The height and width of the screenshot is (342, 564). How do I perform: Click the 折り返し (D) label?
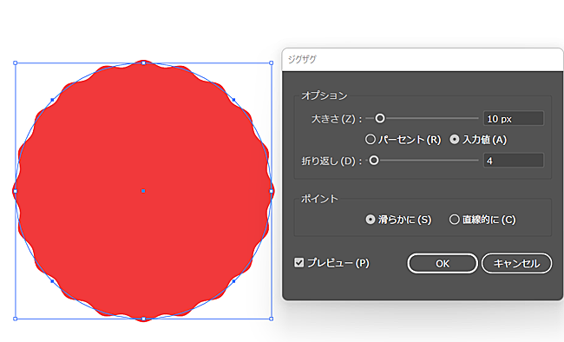(x=331, y=161)
